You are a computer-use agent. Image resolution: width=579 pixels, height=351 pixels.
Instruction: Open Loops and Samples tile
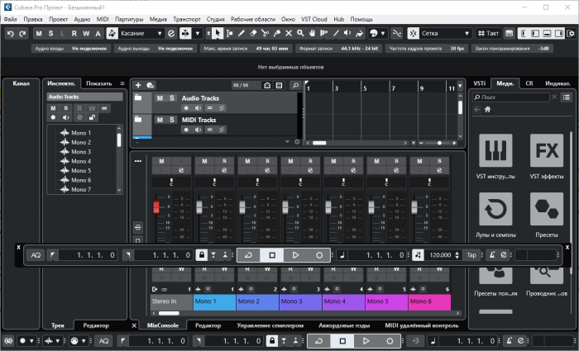496,210
